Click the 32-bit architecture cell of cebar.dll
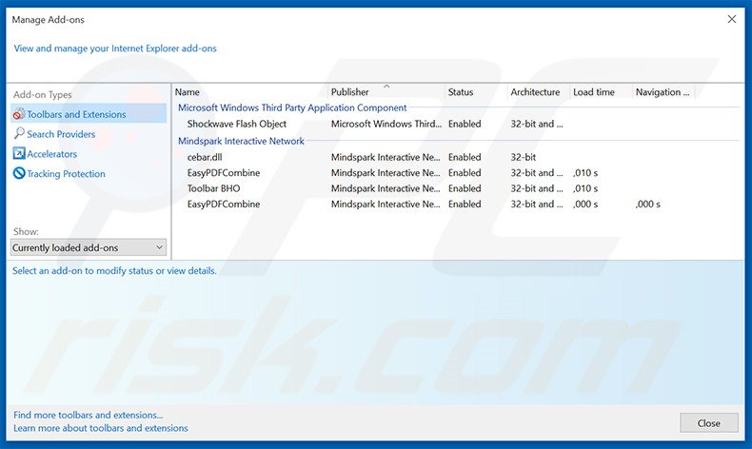Viewport: 752px width, 449px height. coord(524,157)
